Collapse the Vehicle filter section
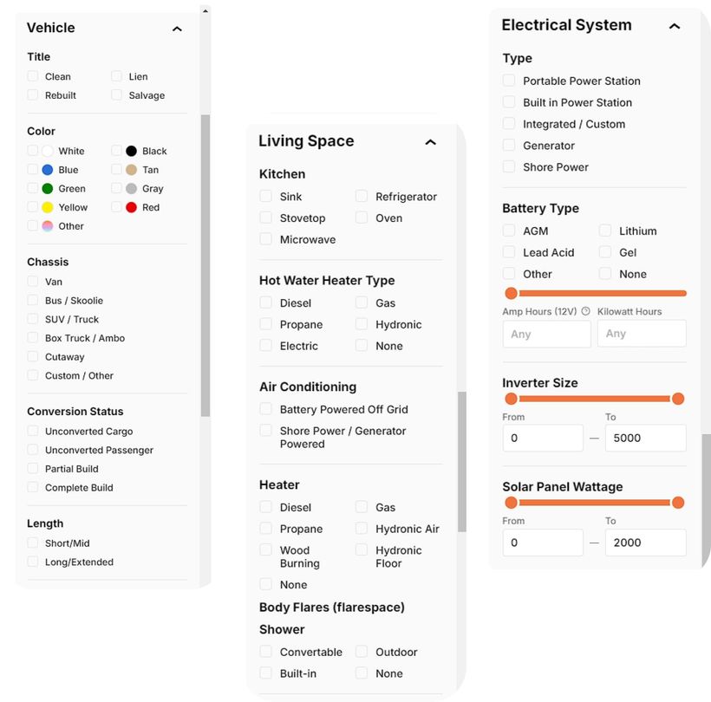This screenshot has width=711, height=702. (176, 29)
